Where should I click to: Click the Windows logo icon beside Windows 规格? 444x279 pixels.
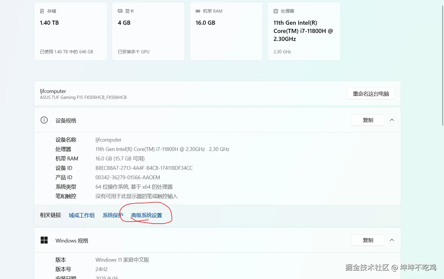(44, 240)
